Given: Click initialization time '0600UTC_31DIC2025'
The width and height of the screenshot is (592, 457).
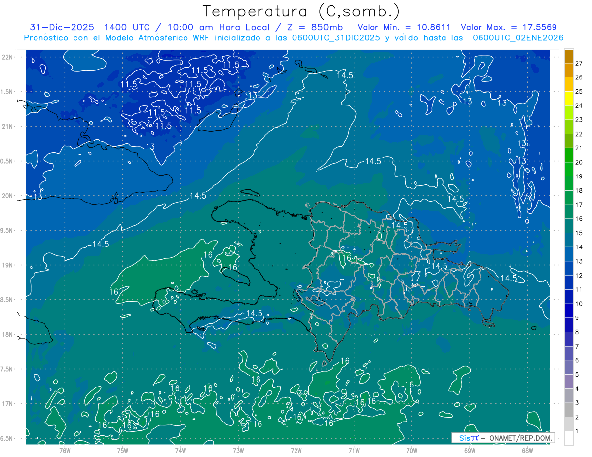Looking at the screenshot, I should tap(335, 38).
